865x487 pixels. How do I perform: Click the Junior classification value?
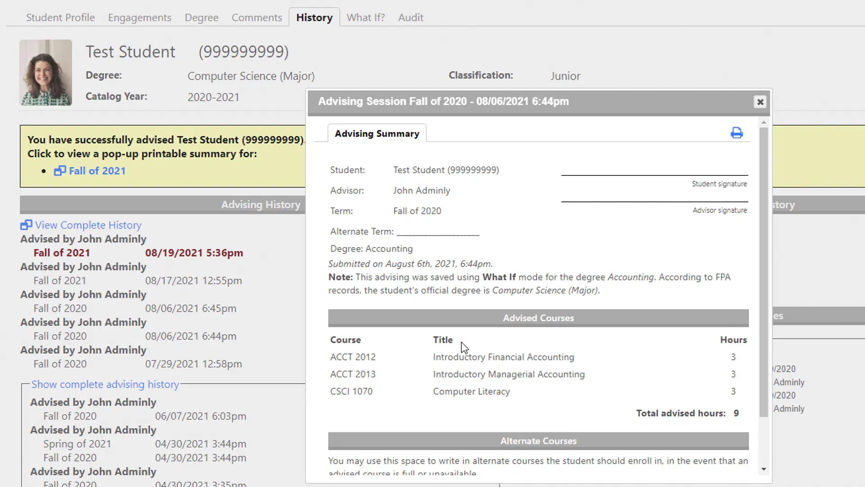pyautogui.click(x=565, y=76)
